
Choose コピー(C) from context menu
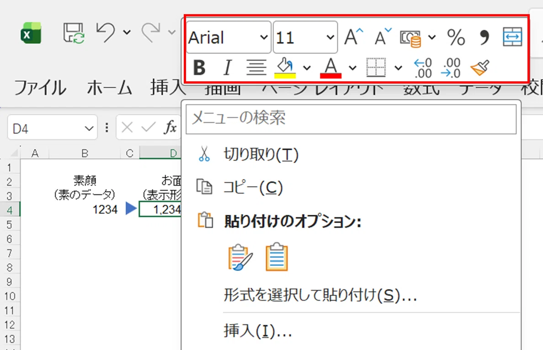[351, 187]
